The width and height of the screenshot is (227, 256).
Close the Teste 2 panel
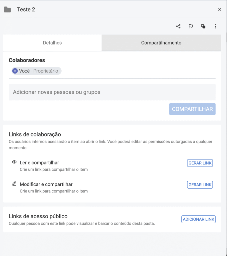click(x=220, y=9)
